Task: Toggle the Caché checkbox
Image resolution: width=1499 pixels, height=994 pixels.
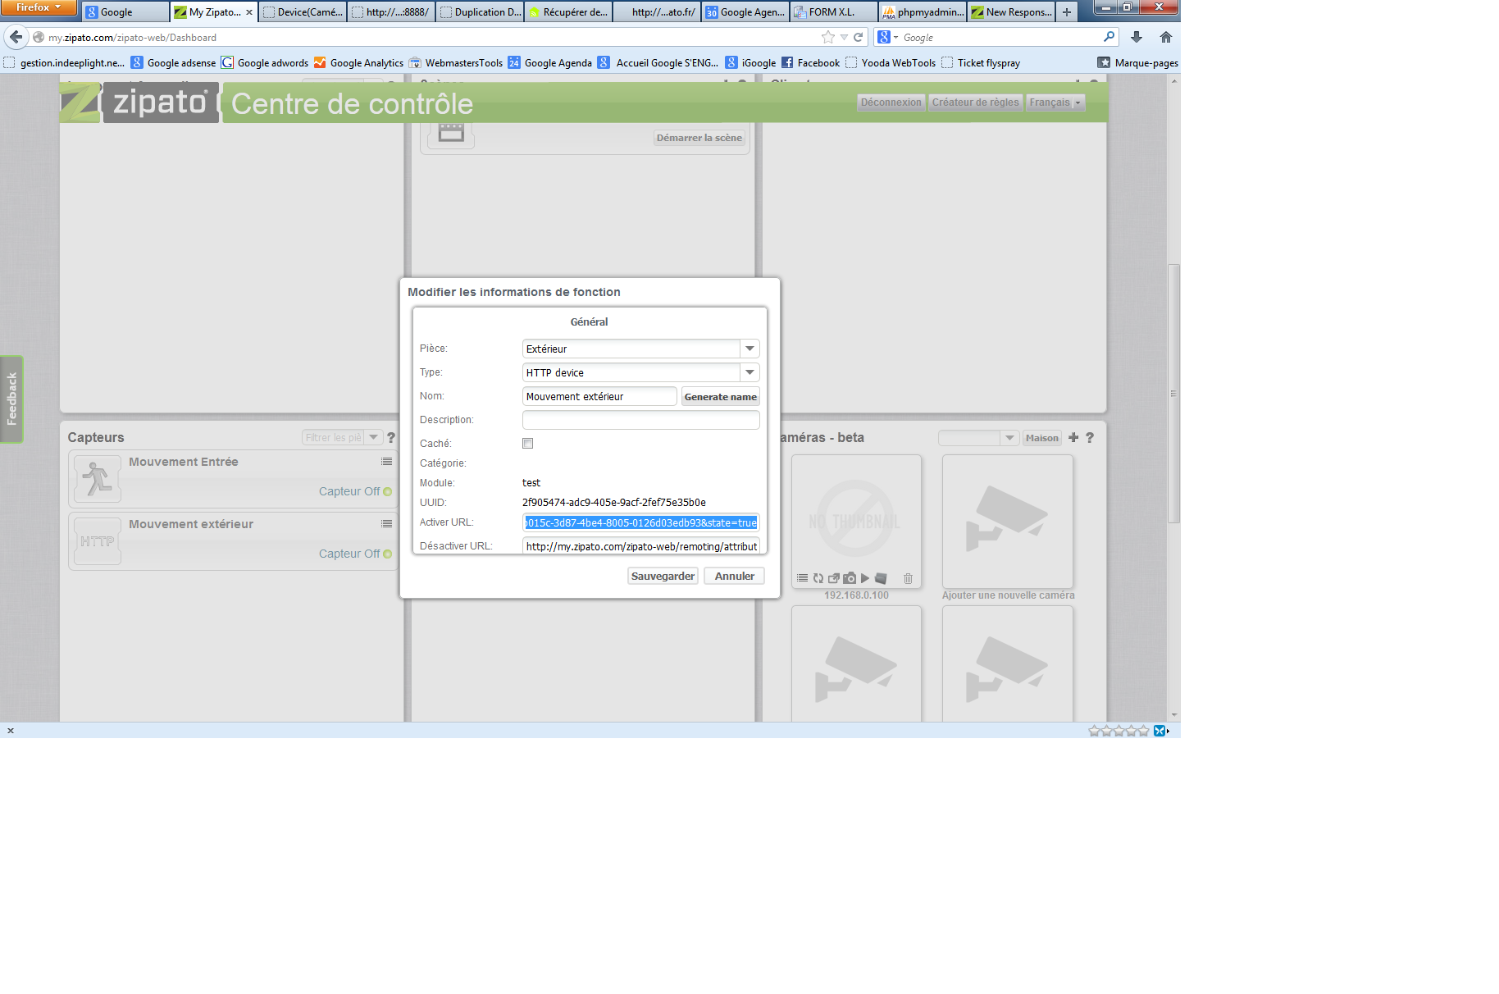Action: pyautogui.click(x=528, y=444)
